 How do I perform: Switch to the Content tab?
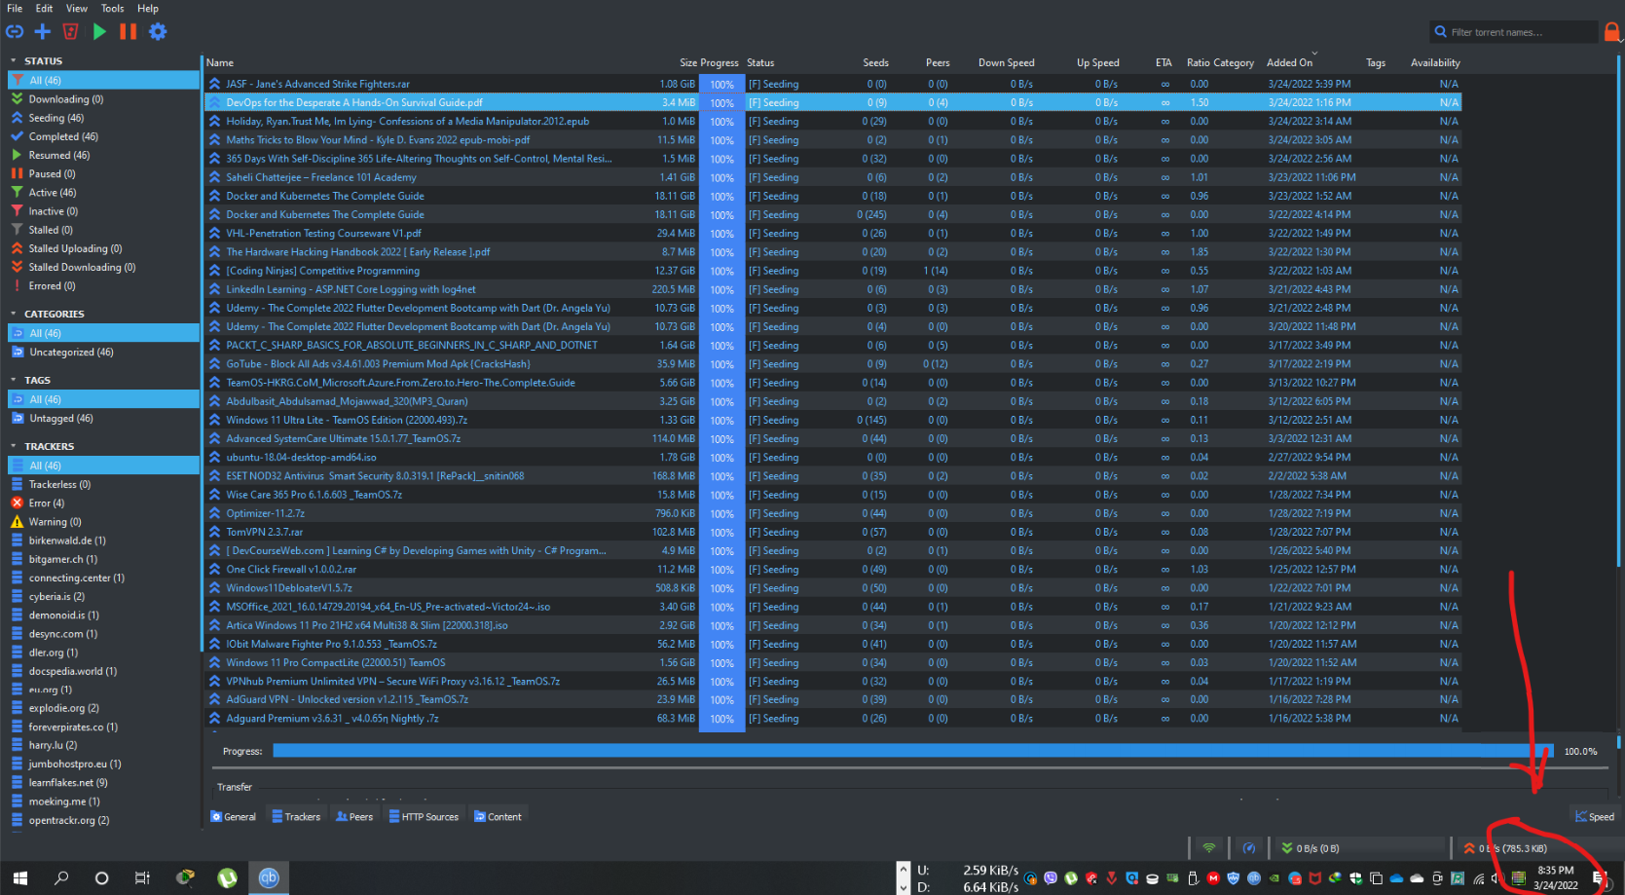click(498, 817)
